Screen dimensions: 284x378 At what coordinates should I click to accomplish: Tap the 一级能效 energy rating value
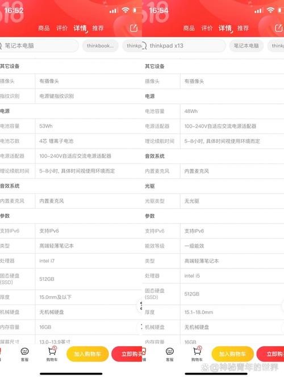coord(194,246)
